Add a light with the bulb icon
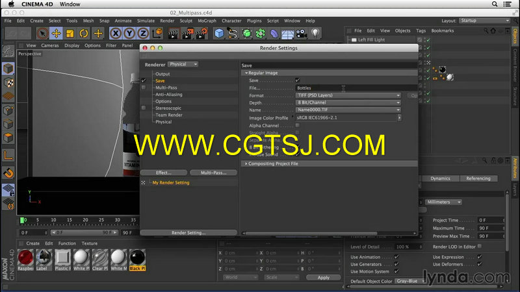 [x=315, y=34]
